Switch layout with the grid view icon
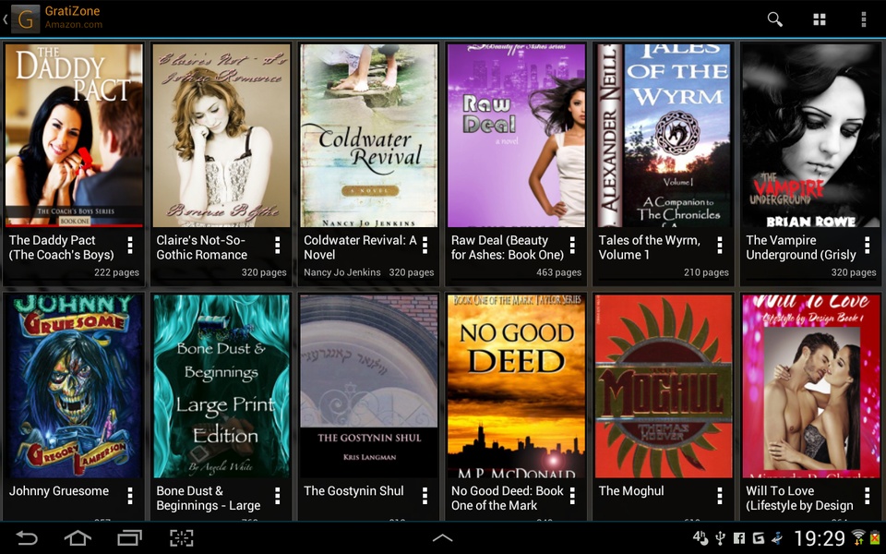This screenshot has height=554, width=886. [x=820, y=19]
